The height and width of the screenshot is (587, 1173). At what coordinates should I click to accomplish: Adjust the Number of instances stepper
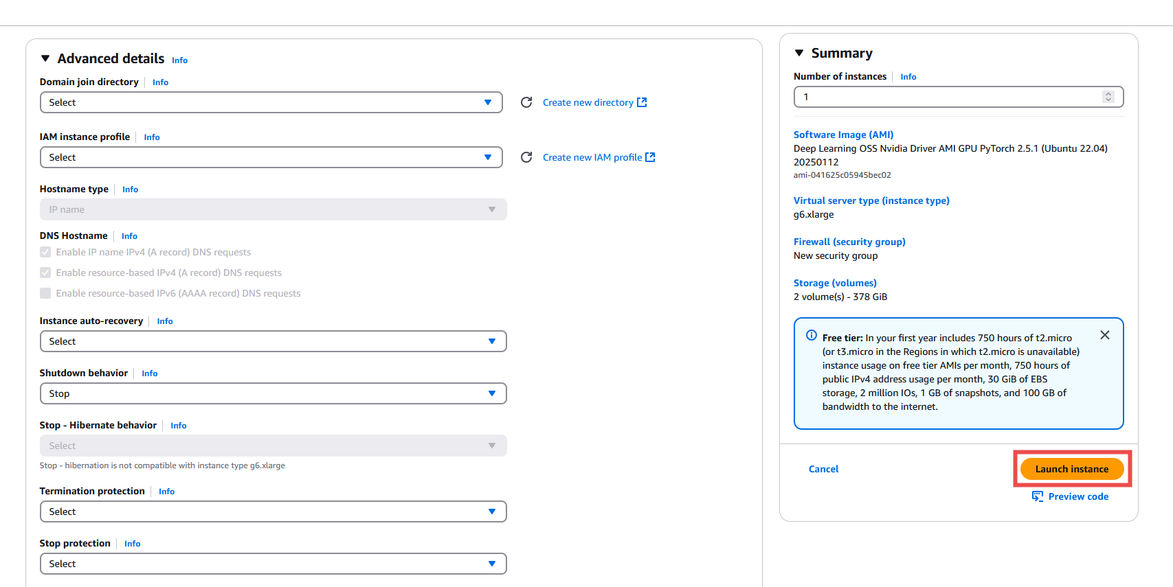click(x=1108, y=97)
